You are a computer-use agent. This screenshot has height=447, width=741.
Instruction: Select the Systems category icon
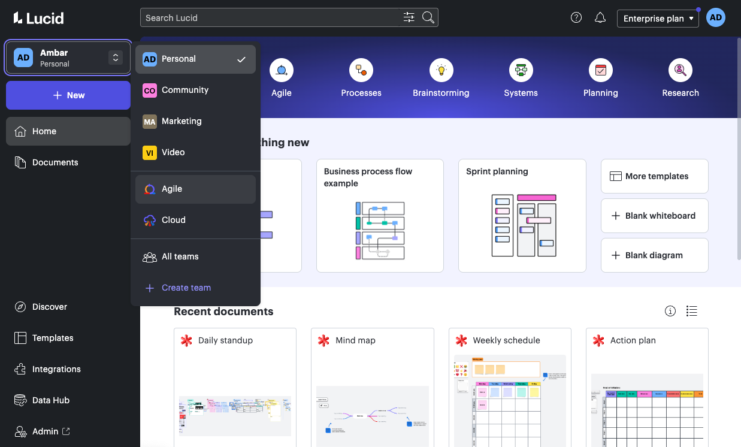point(521,71)
